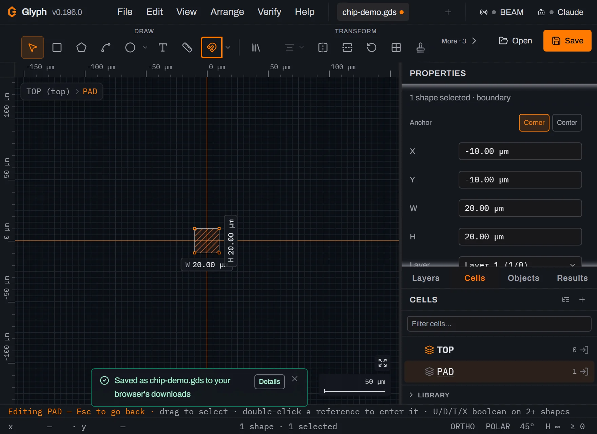Click the enter-cell arrow on TOP row

[x=584, y=350]
